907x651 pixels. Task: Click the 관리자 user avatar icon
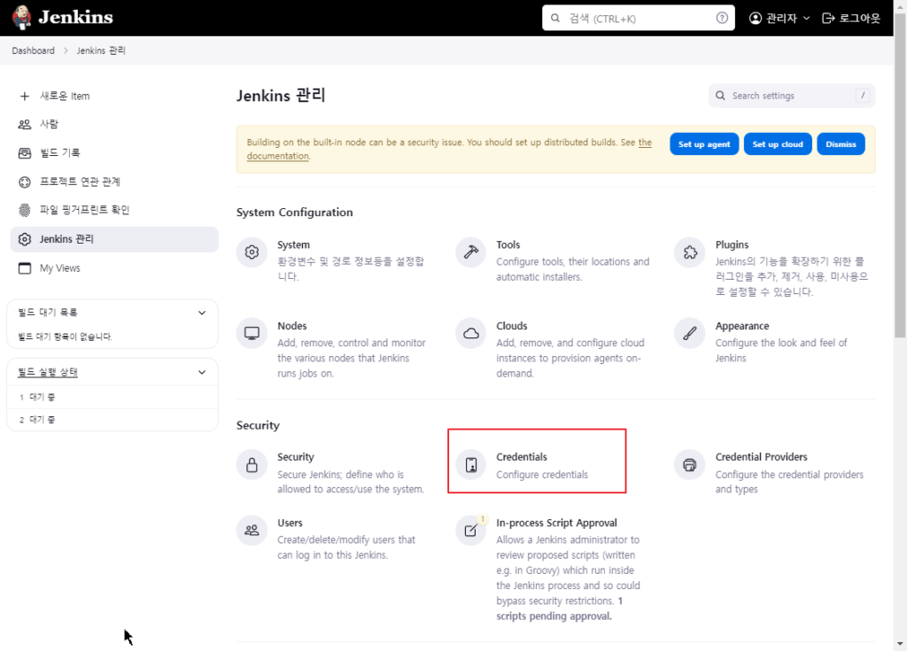pyautogui.click(x=755, y=18)
